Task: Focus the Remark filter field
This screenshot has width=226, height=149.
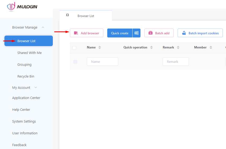Action: click(176, 62)
